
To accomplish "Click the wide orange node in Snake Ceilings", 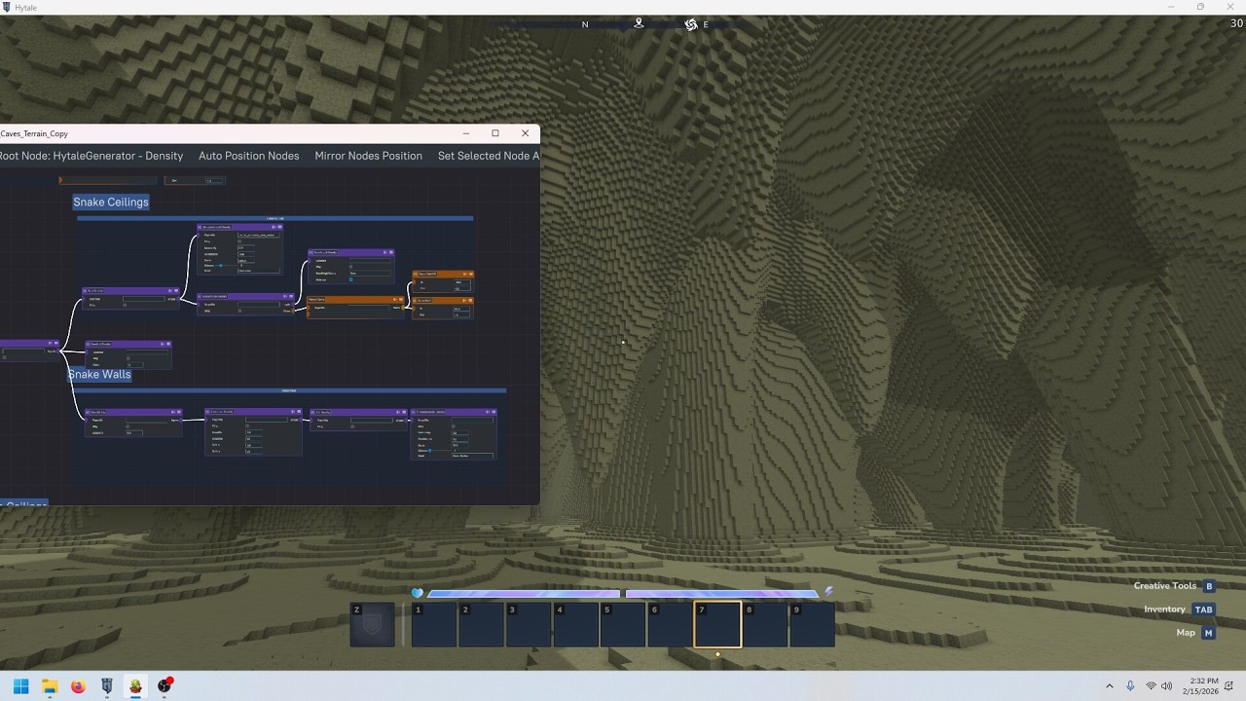I will tap(355, 307).
